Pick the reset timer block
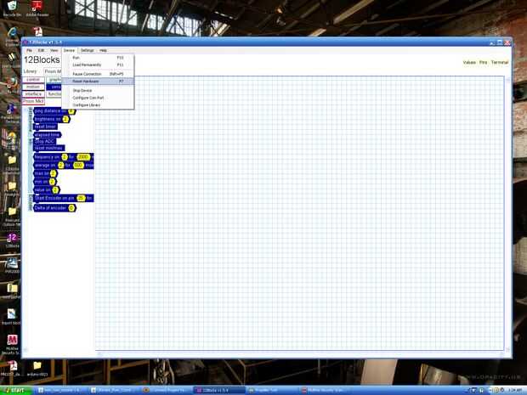The width and height of the screenshot is (527, 395). click(45, 127)
